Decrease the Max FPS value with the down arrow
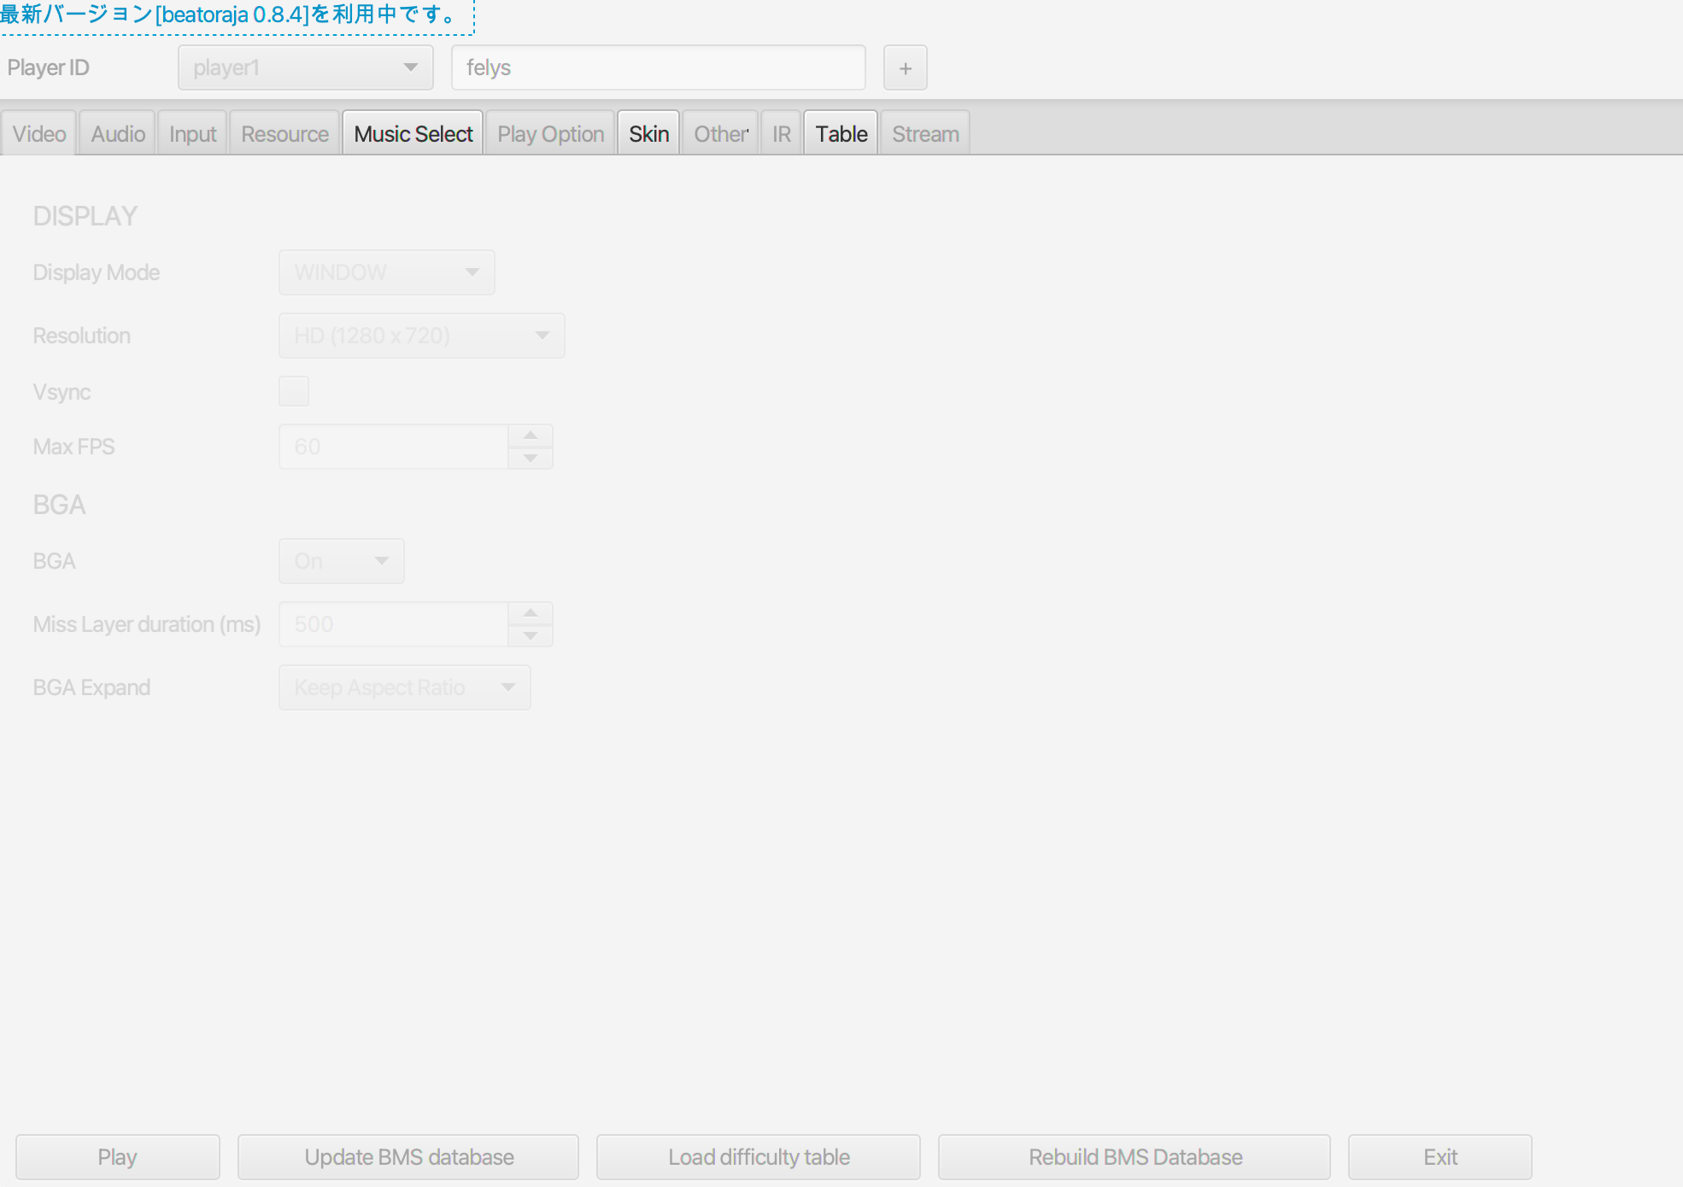 531,459
